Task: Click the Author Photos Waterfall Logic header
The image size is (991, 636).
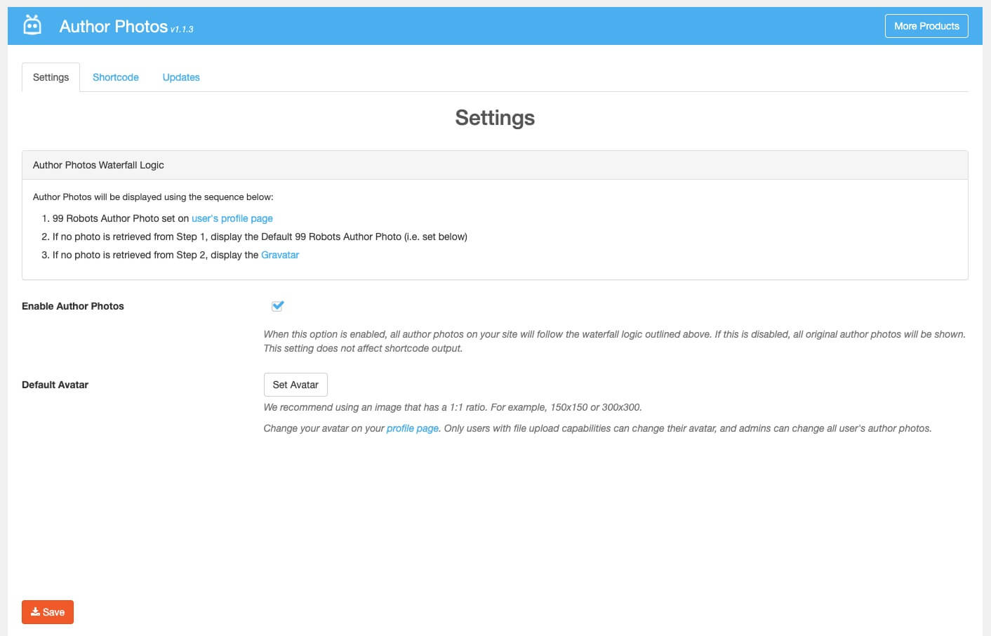Action: click(495, 165)
